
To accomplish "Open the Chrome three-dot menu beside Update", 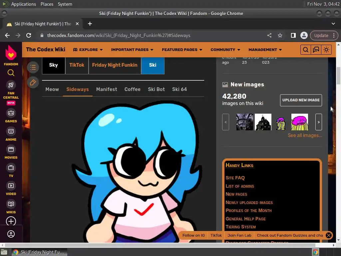I will (x=334, y=35).
